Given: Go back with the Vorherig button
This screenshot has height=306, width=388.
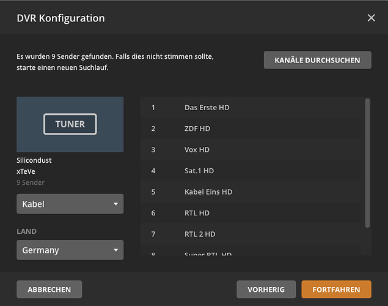Looking at the screenshot, I should point(266,289).
